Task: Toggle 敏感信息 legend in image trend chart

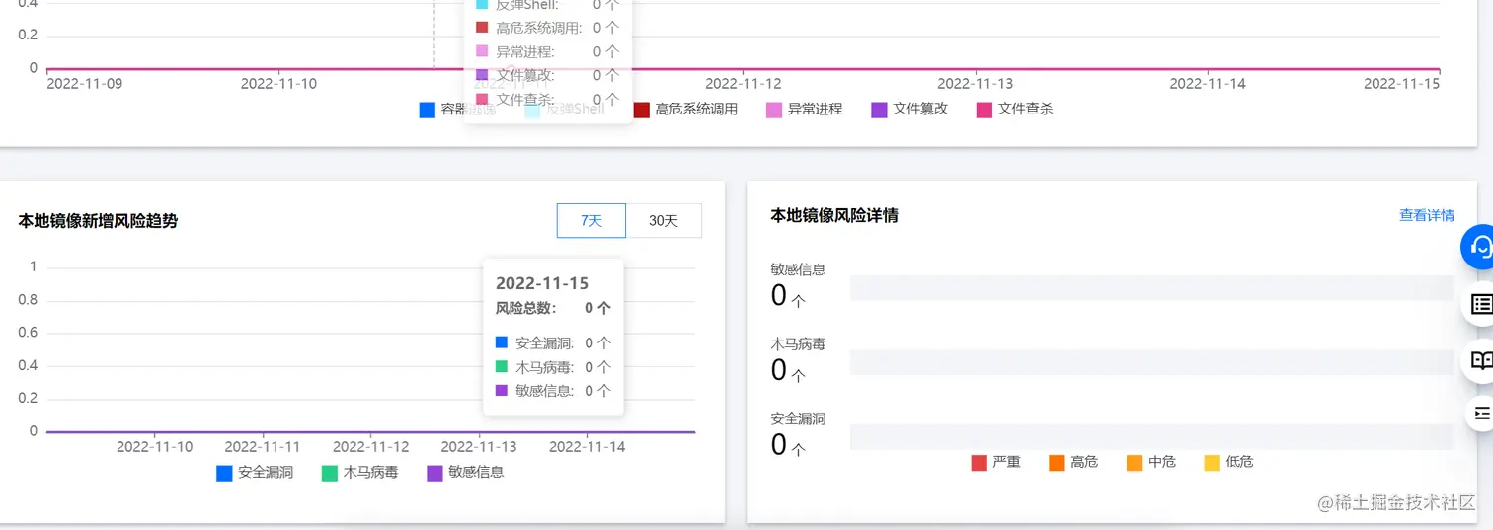Action: coord(465,473)
